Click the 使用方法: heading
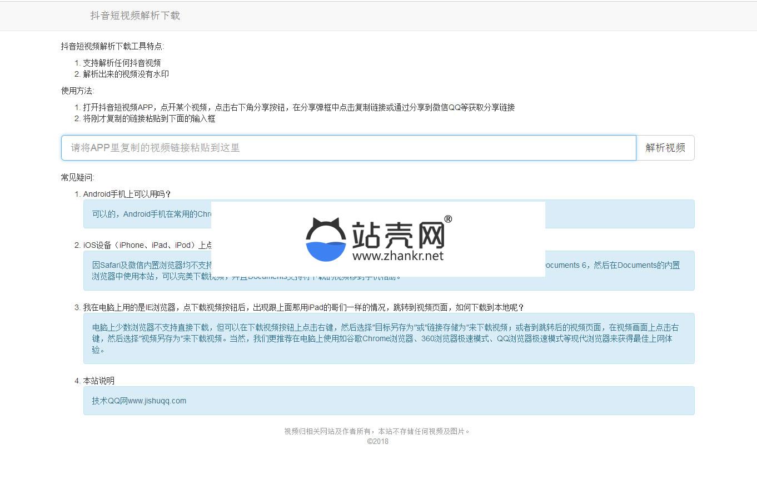Viewport: 757px width, 479px height. 77,91
